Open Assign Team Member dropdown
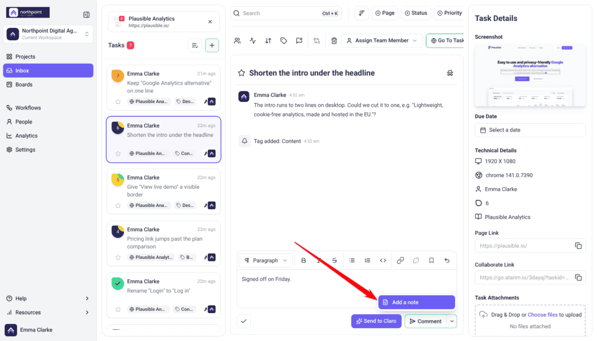Screen dimensions: 597x341 click(x=382, y=40)
